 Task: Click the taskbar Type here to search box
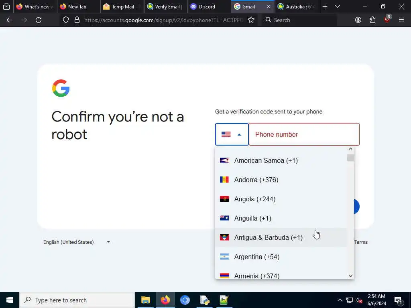pyautogui.click(x=77, y=300)
